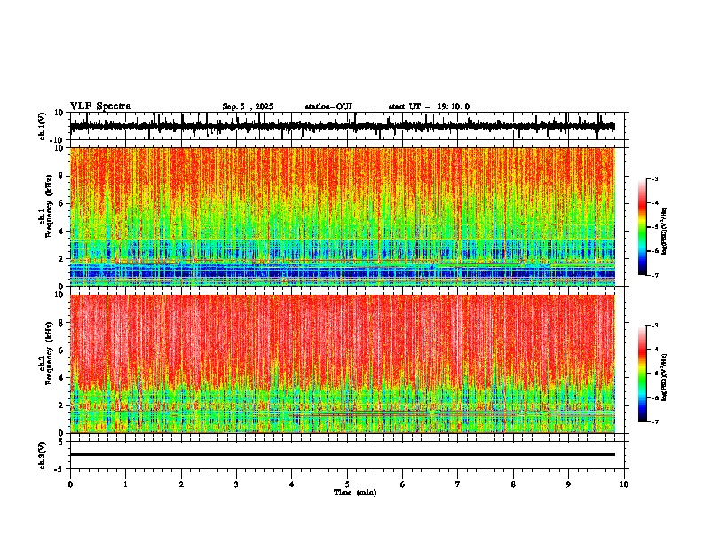Image resolution: width=703 pixels, height=543 pixels.
Task: Click the ch.1 'Frequency (kHz)' axis label
Action: click(x=50, y=206)
